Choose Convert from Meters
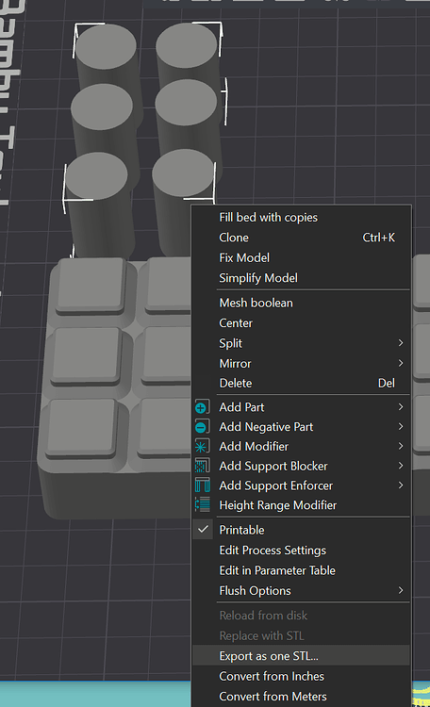 tap(302, 697)
